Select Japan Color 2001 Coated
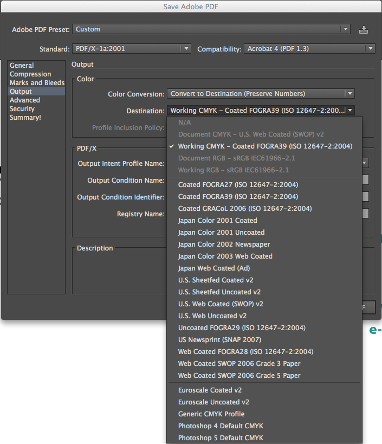This screenshot has height=444, width=382. (264, 220)
